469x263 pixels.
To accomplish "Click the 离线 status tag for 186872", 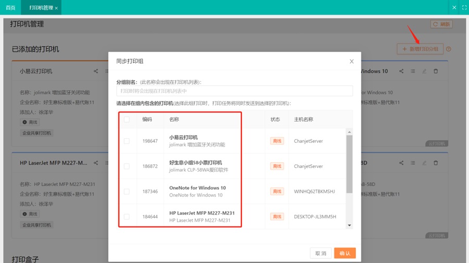I will 277,166.
